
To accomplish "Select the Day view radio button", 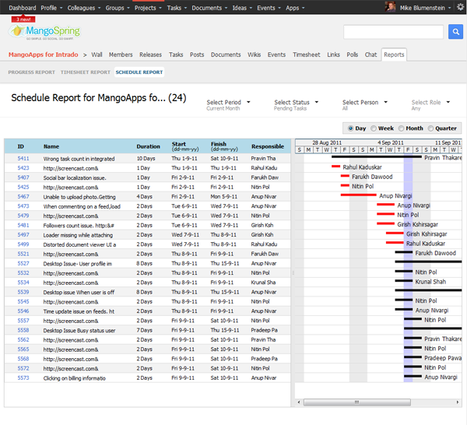I will click(x=350, y=128).
